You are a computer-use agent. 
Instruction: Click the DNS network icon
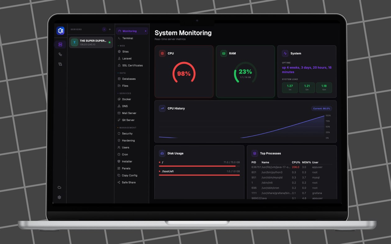click(119, 106)
